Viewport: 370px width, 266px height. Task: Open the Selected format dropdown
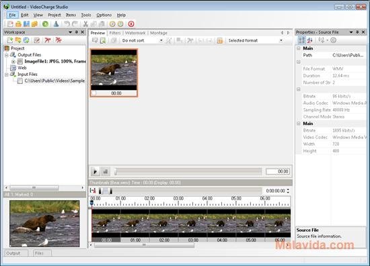[281, 40]
